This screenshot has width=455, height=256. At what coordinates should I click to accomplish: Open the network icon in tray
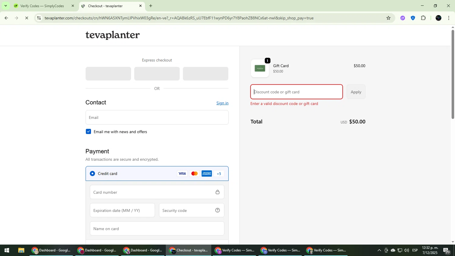click(399, 250)
